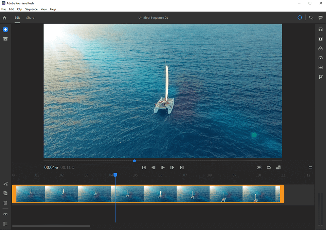Open the Transitions panel icon
Screen dimensions: 326x230
coord(320,39)
